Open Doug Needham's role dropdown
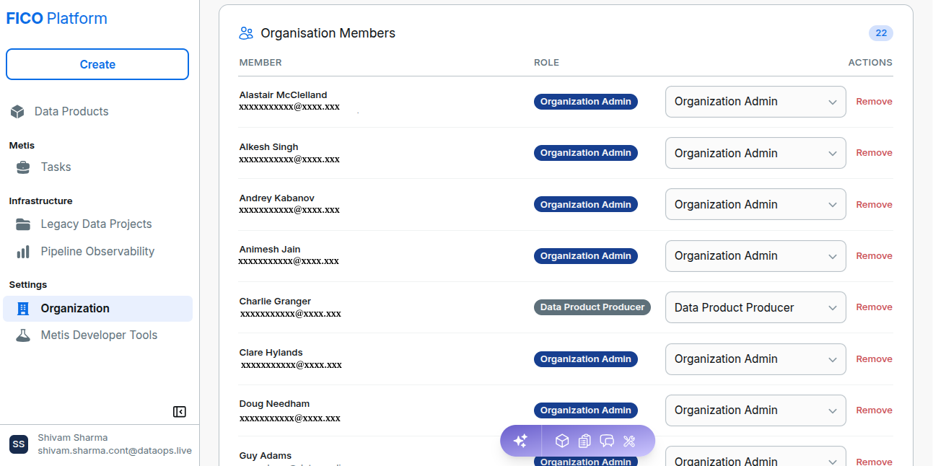Image resolution: width=933 pixels, height=466 pixels. point(755,410)
